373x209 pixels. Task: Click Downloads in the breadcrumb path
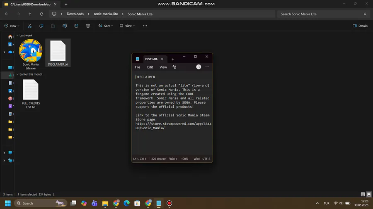pyautogui.click(x=75, y=14)
